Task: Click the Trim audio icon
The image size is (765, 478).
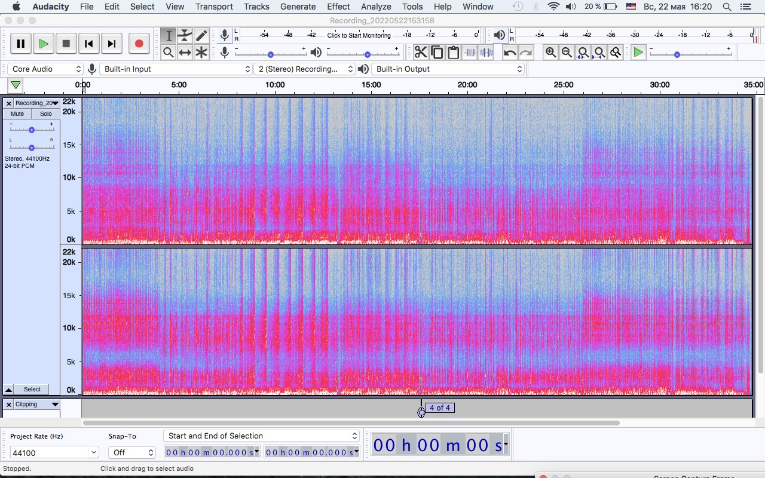Action: tap(470, 53)
